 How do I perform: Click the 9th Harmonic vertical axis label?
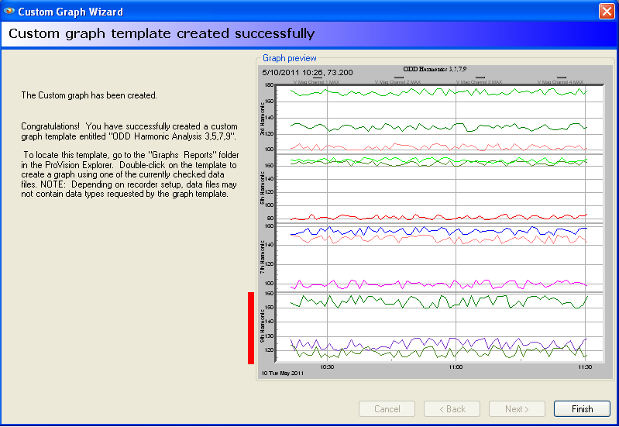click(262, 326)
